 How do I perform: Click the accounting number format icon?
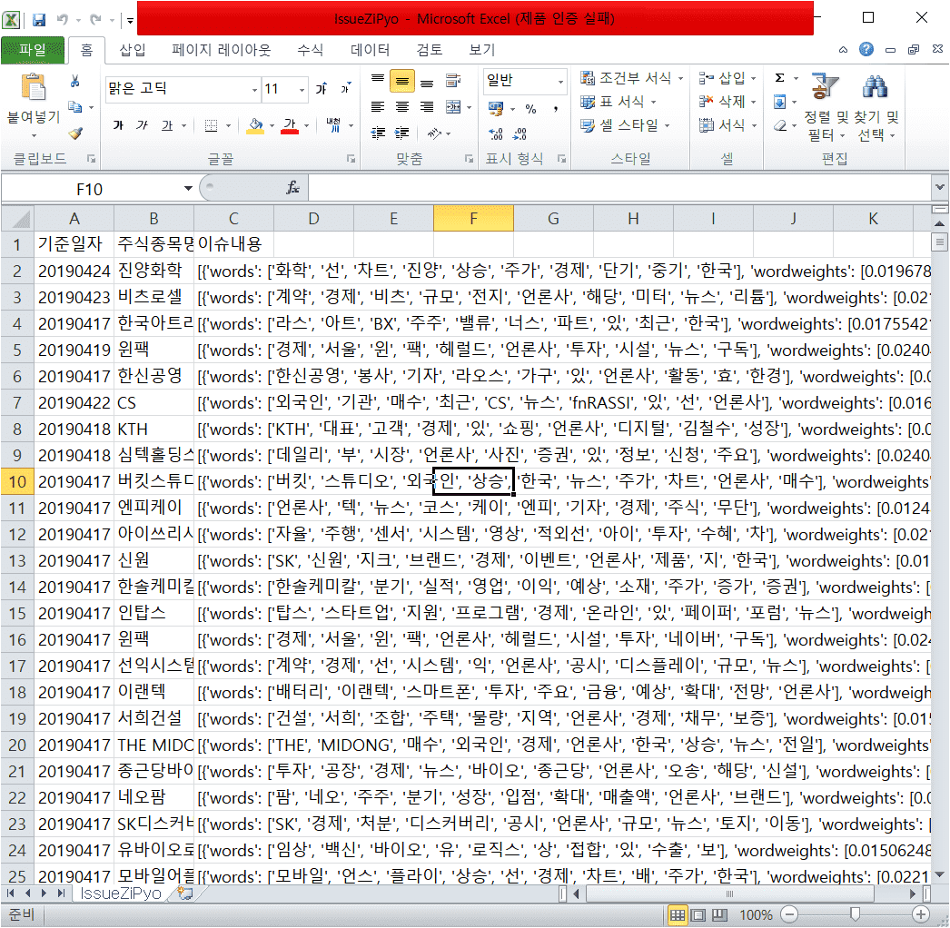pos(496,108)
